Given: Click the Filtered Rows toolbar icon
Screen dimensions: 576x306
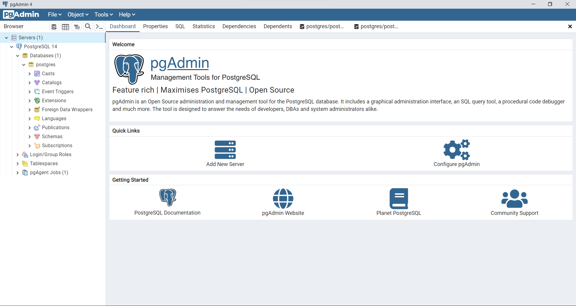Looking at the screenshot, I should 77,27.
